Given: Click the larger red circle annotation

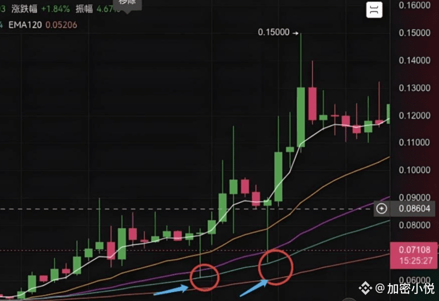Looking at the screenshot, I should pos(276,267).
